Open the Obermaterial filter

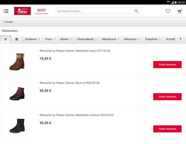[x=87, y=39]
